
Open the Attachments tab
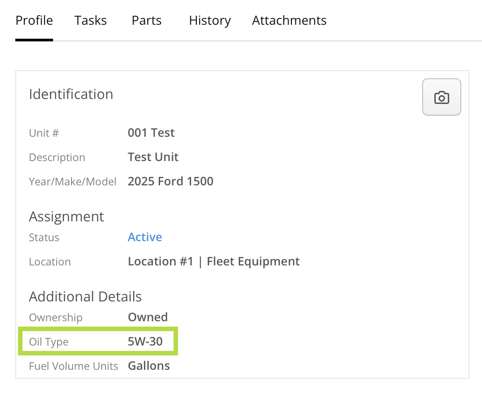[x=289, y=21]
